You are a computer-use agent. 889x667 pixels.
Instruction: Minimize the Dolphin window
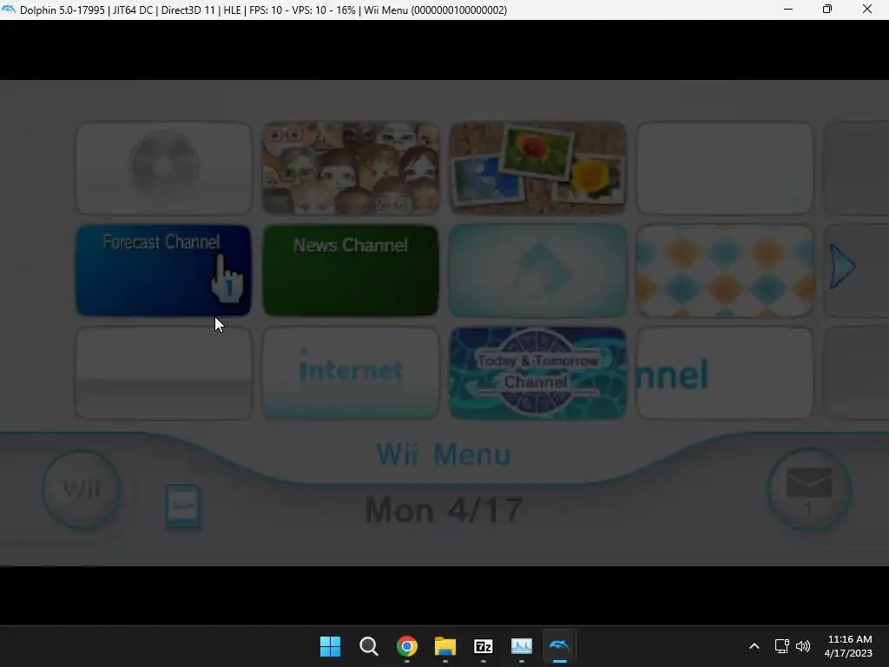point(788,10)
